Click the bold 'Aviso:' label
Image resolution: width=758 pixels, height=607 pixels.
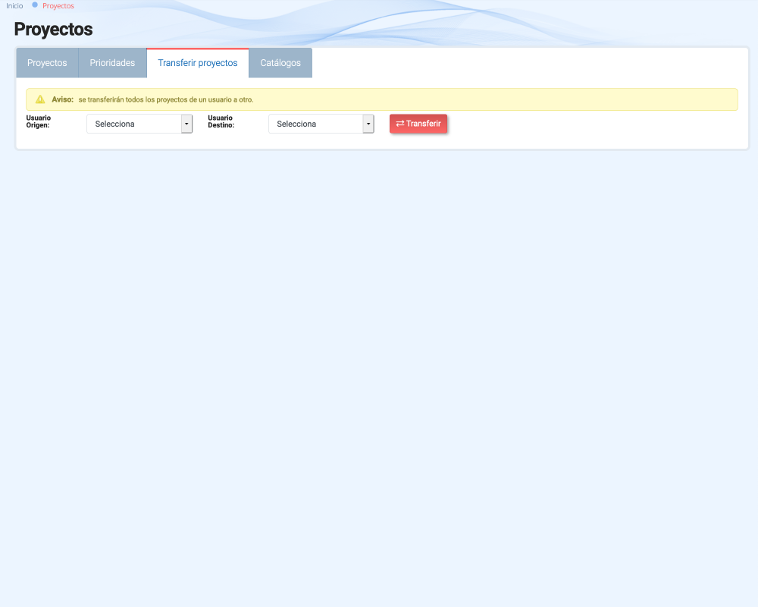[x=62, y=99]
